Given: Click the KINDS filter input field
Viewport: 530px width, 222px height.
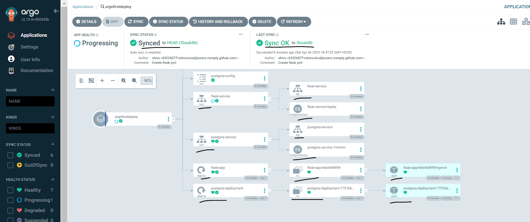Looking at the screenshot, I should (30, 128).
